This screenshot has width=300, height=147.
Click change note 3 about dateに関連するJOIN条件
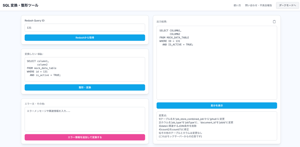click(x=177, y=126)
